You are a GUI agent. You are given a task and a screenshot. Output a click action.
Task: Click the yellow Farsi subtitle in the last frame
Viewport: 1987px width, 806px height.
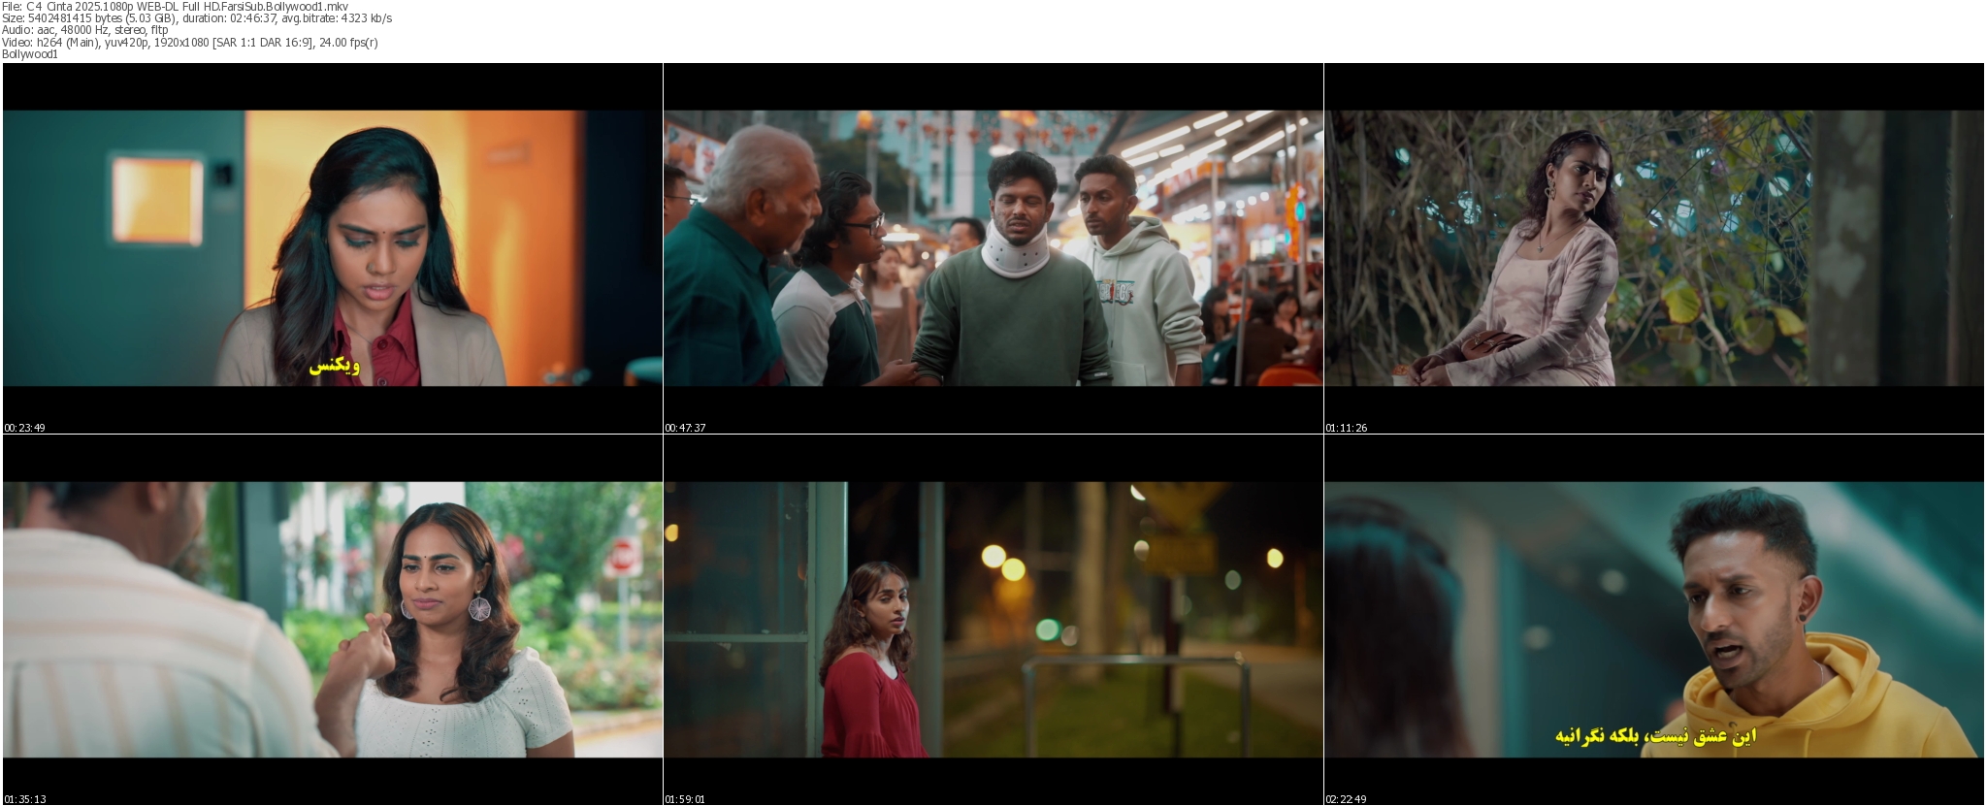(x=1656, y=736)
